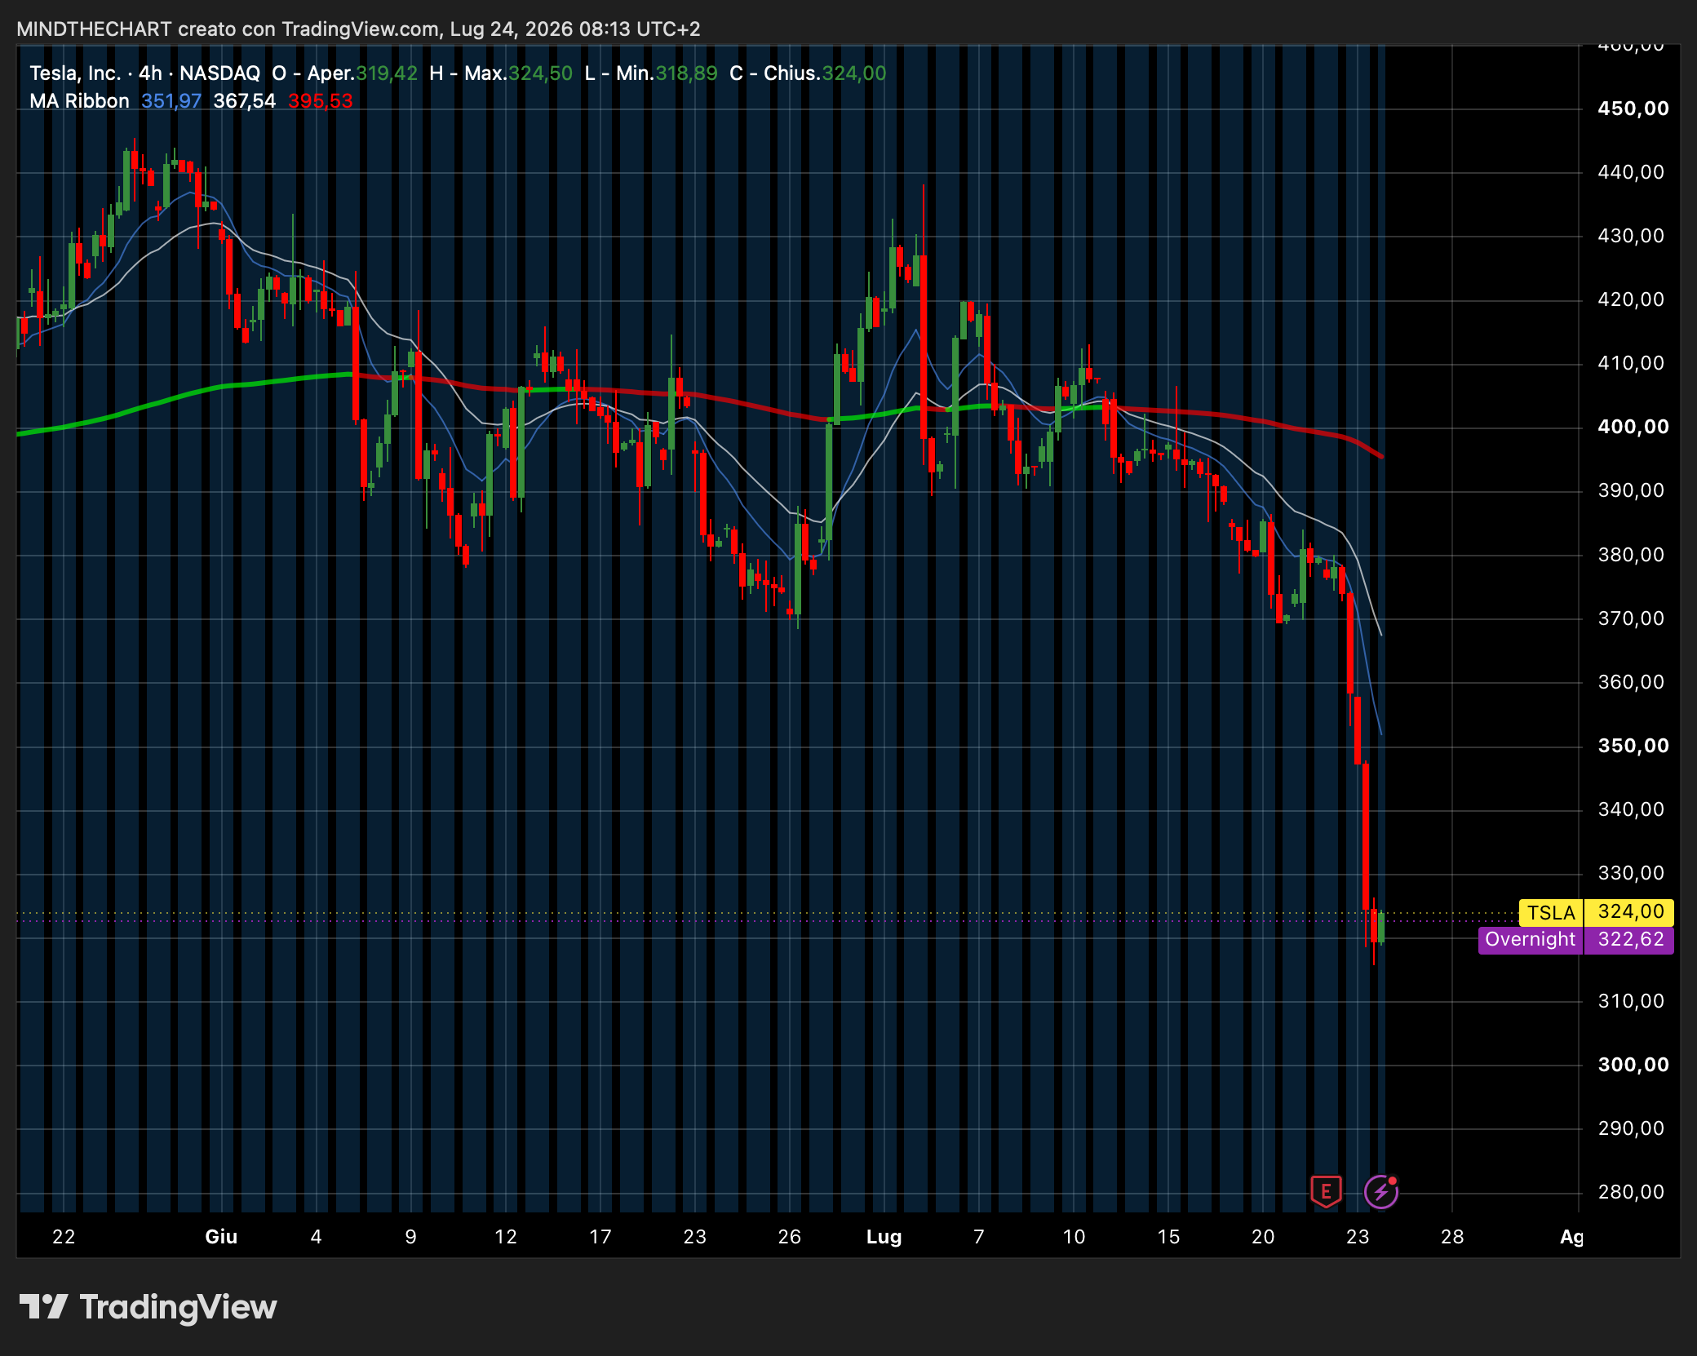Click the 400,00 price axis label
Screen dimensions: 1697x1356
click(x=1633, y=427)
